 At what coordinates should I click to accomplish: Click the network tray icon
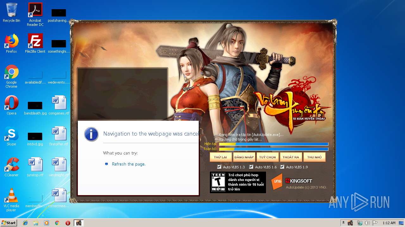pyautogui.click(x=359, y=223)
